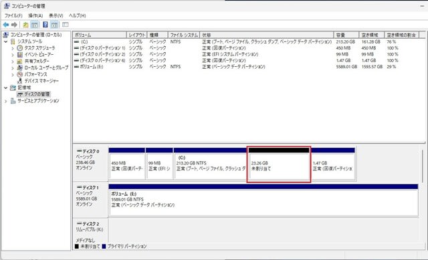Select the (C:) 213.20 GB NTFS partition block

point(210,164)
